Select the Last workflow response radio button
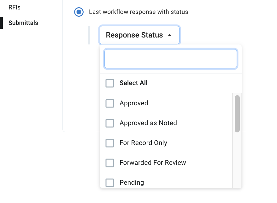 point(79,12)
